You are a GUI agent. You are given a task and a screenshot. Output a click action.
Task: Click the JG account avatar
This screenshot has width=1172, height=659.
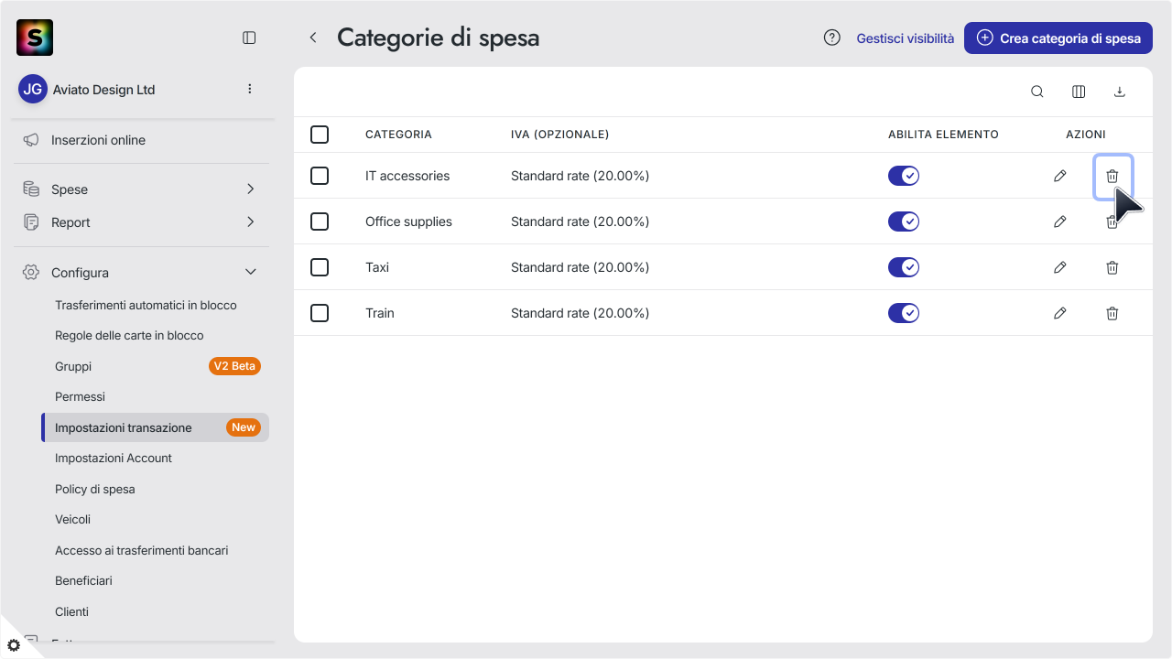(x=33, y=89)
